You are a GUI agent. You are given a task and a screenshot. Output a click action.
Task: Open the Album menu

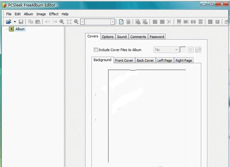point(28,14)
